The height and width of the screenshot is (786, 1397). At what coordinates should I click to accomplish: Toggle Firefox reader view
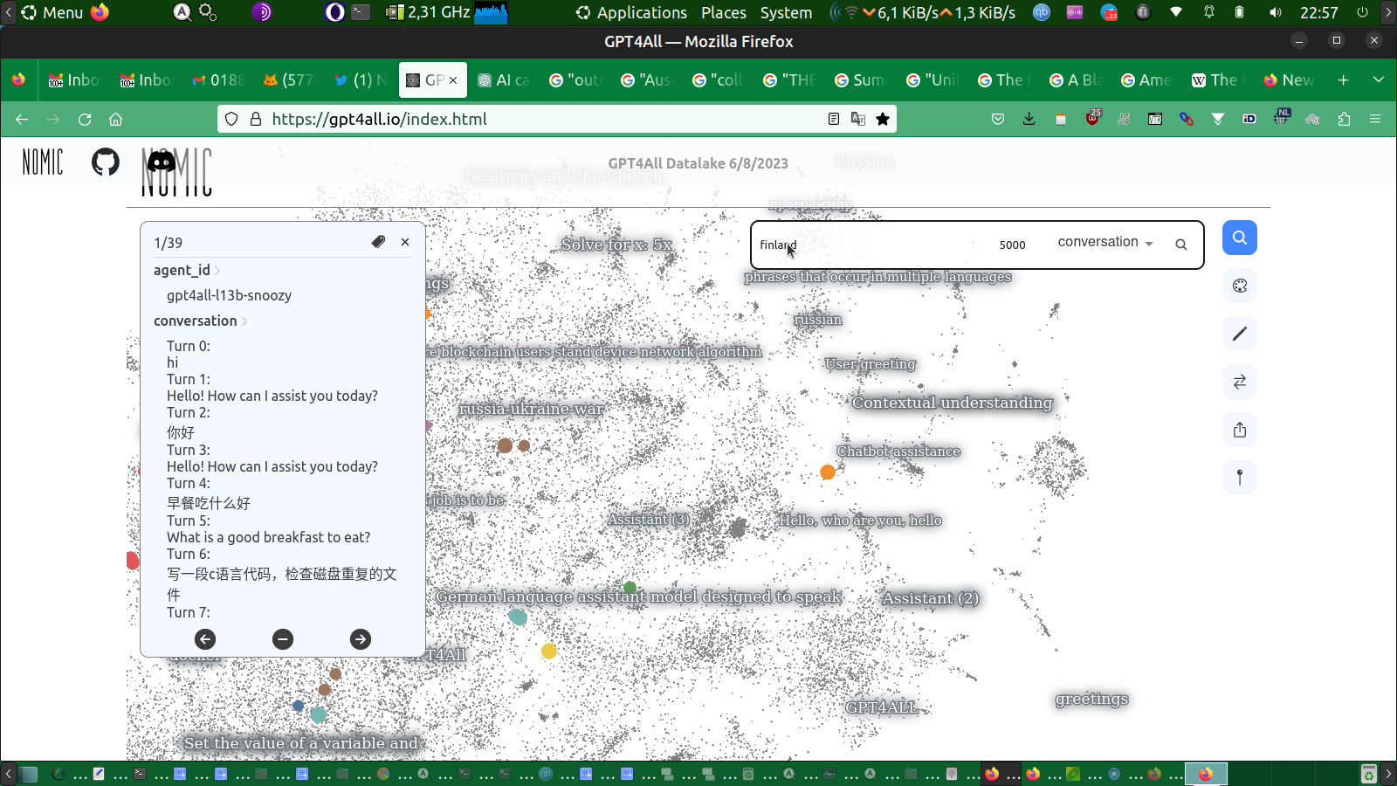tap(834, 119)
